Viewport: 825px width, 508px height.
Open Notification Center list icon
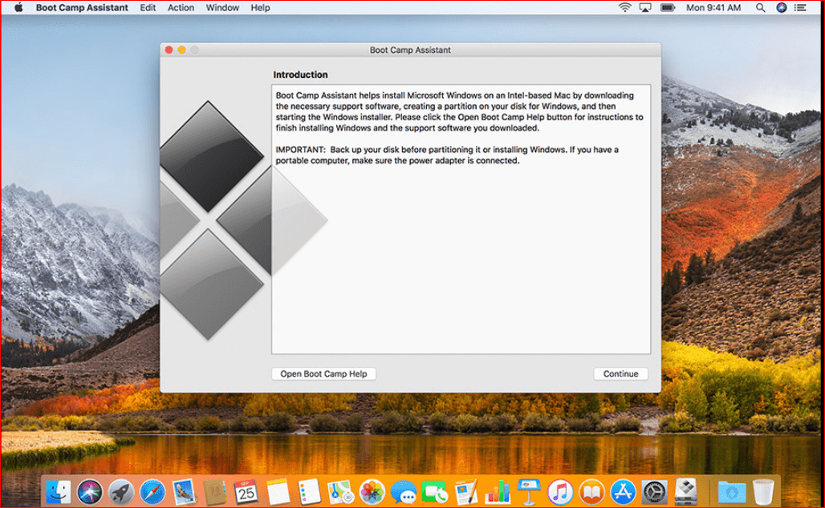[x=800, y=7]
